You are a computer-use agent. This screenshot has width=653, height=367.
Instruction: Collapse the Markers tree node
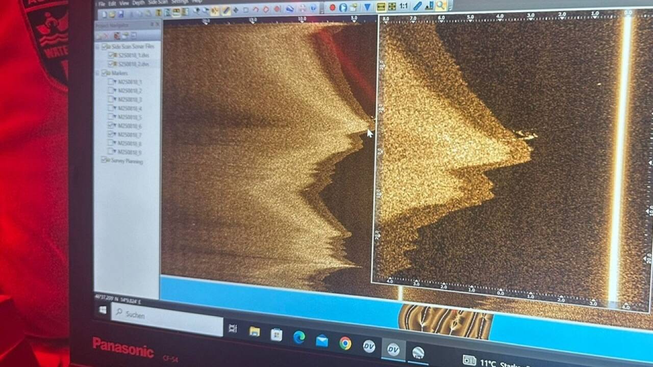(98, 73)
